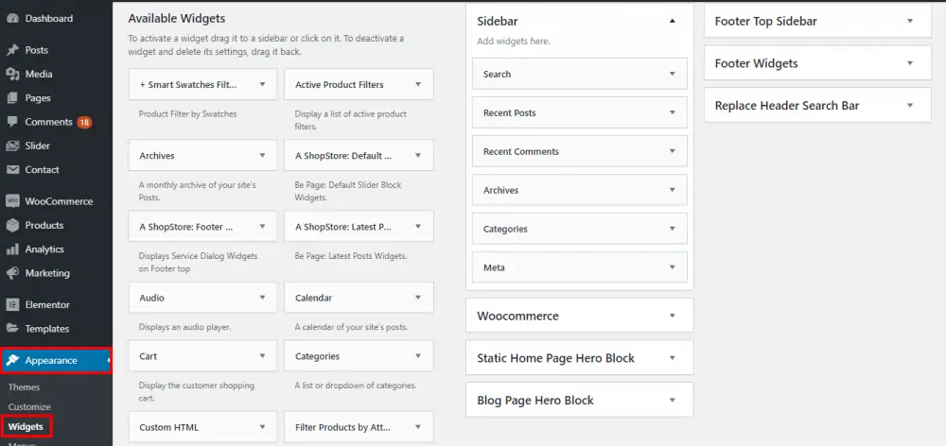Image resolution: width=946 pixels, height=446 pixels.
Task: Expand Static Home Page Hero Block area
Action: (672, 358)
